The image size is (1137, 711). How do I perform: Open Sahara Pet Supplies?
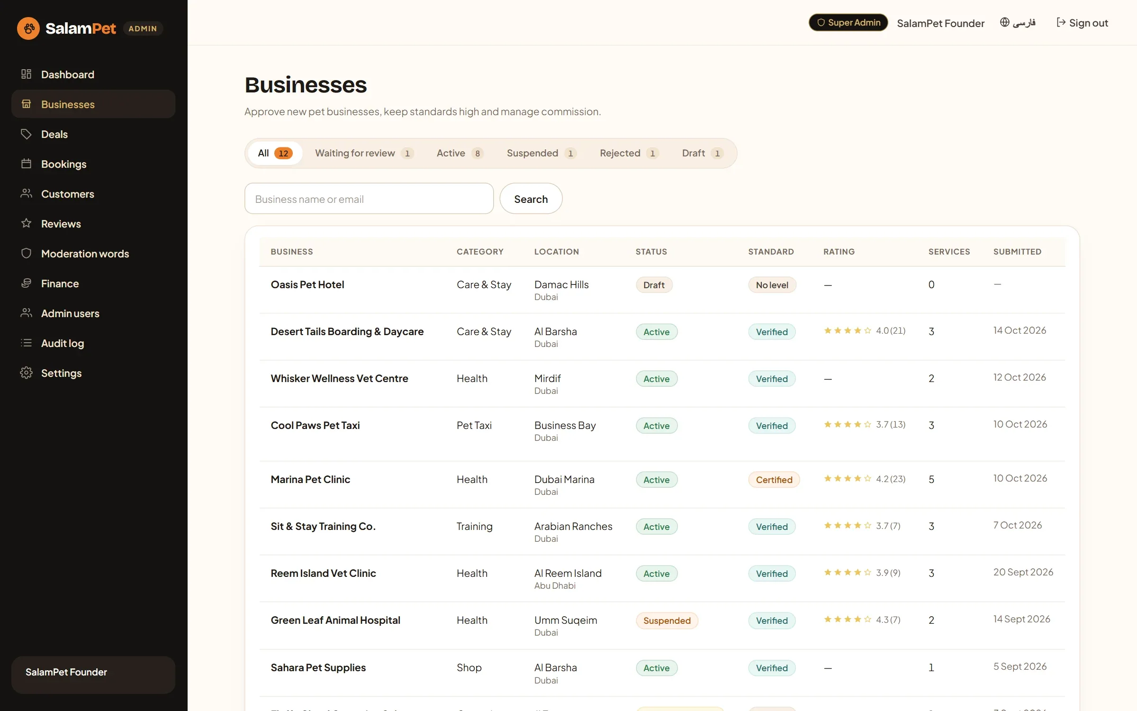tap(318, 667)
